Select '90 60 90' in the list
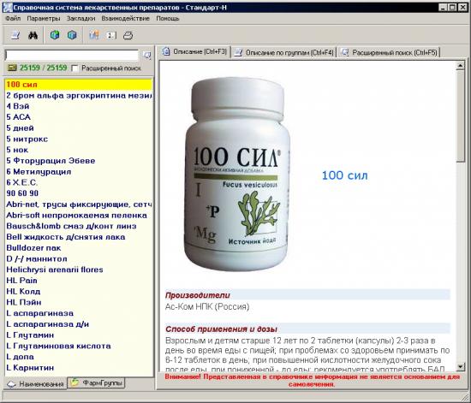471x403 pixels. pos(79,193)
